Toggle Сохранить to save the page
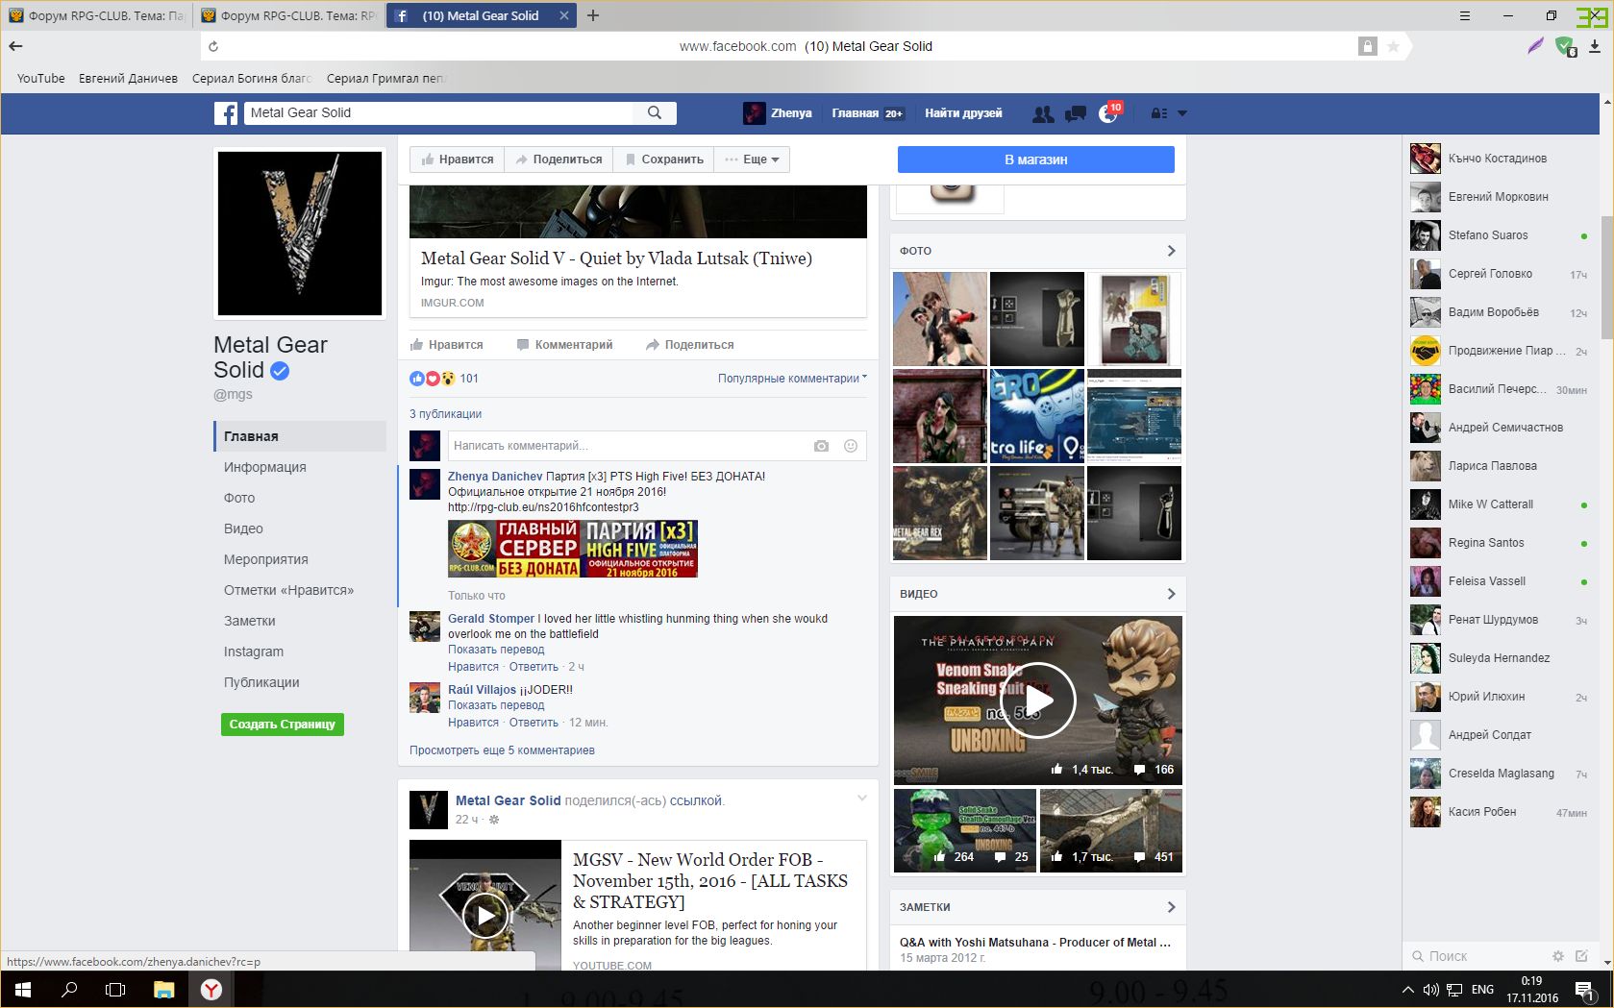1614x1008 pixels. click(x=663, y=160)
